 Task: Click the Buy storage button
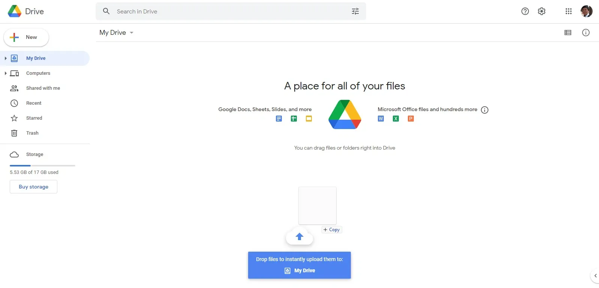click(x=33, y=187)
